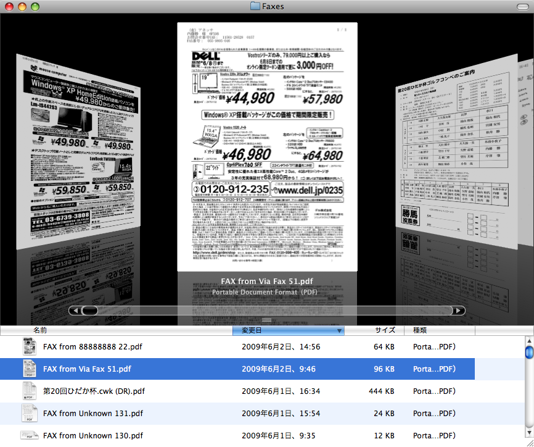Click the Faxes folder icon in title bar
This screenshot has height=447, width=534.
click(x=255, y=6)
